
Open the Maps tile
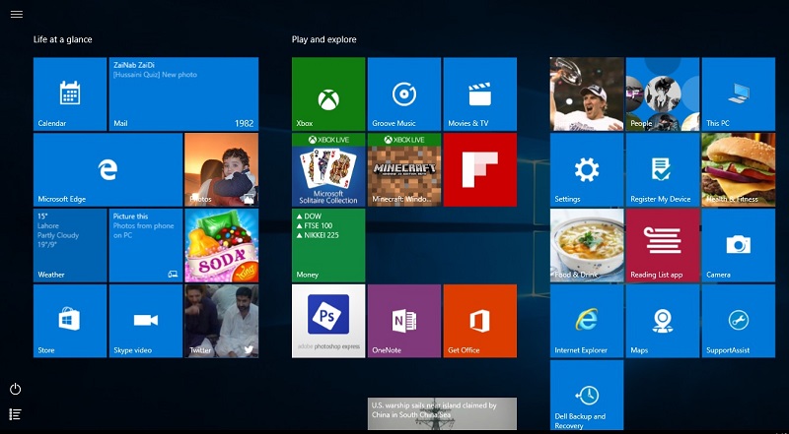[663, 321]
